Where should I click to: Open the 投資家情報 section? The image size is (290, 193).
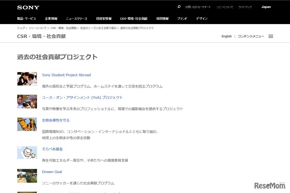click(x=103, y=18)
